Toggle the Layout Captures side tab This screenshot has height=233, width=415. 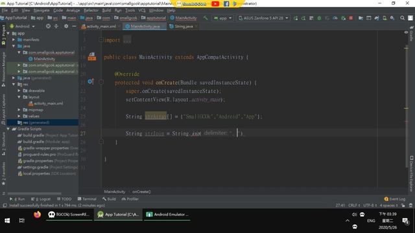click(3, 109)
